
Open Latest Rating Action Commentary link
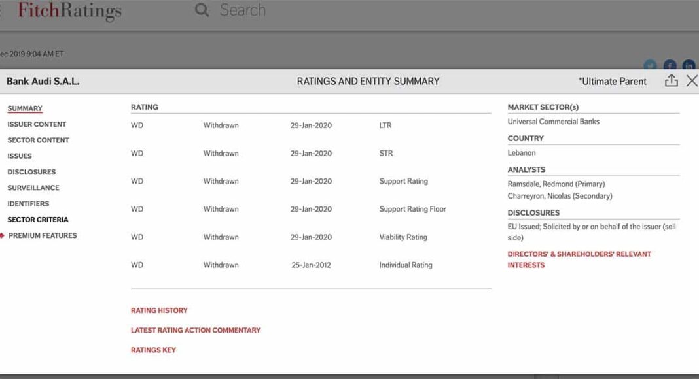(x=196, y=330)
